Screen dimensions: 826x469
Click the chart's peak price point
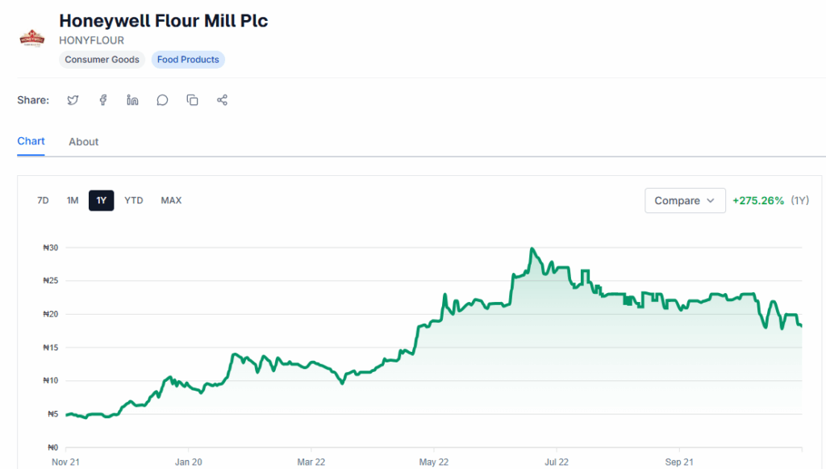point(532,248)
